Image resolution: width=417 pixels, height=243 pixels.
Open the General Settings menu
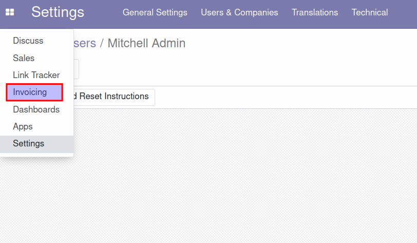pyautogui.click(x=155, y=12)
